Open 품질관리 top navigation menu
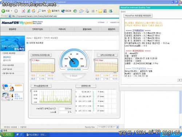Screen dimensions: 182x137 [x=111, y=29]
